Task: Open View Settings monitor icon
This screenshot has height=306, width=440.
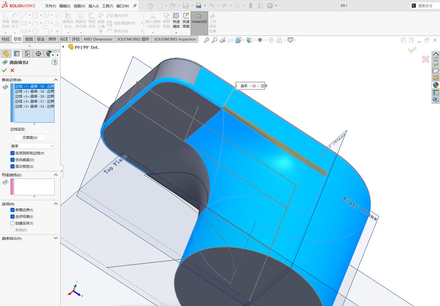Action: point(290,40)
